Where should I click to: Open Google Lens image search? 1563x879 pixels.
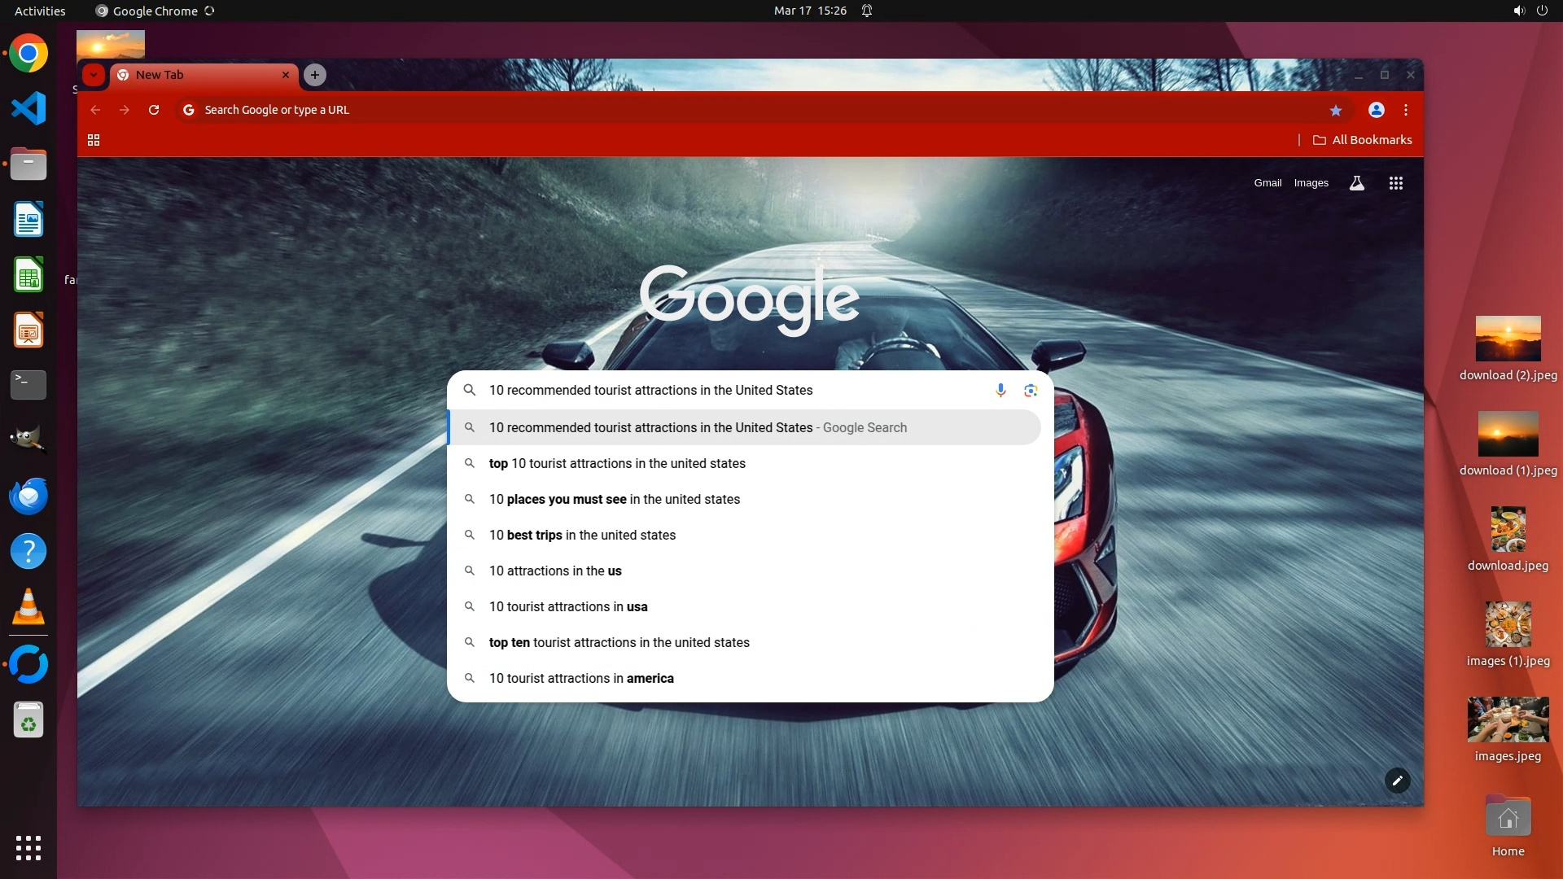click(x=1031, y=391)
